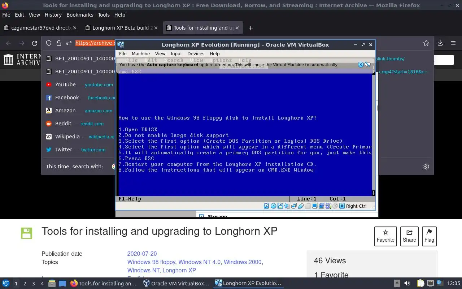Click the keyboard capture arrow icon
Image resolution: width=462 pixels, height=289 pixels.
click(342, 206)
